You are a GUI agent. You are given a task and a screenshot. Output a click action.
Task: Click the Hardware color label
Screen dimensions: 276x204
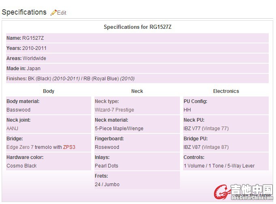tap(25, 157)
